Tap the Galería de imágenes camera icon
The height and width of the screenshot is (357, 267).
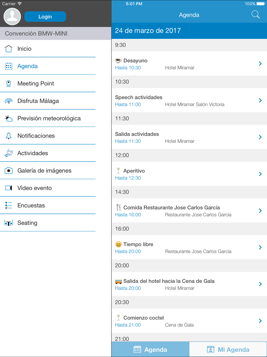click(9, 170)
